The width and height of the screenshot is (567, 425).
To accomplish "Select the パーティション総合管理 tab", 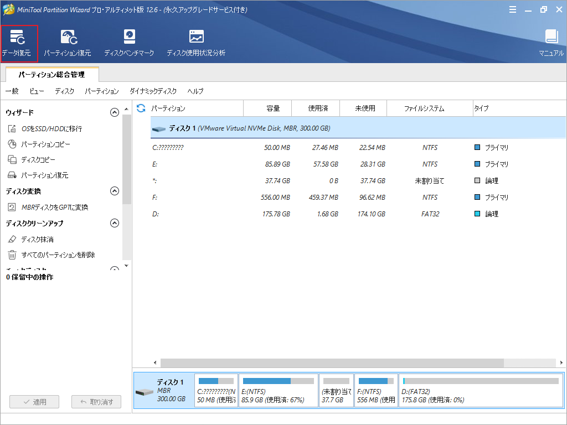I will 51,74.
